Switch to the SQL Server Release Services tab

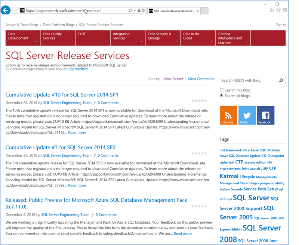pyautogui.click(x=173, y=11)
